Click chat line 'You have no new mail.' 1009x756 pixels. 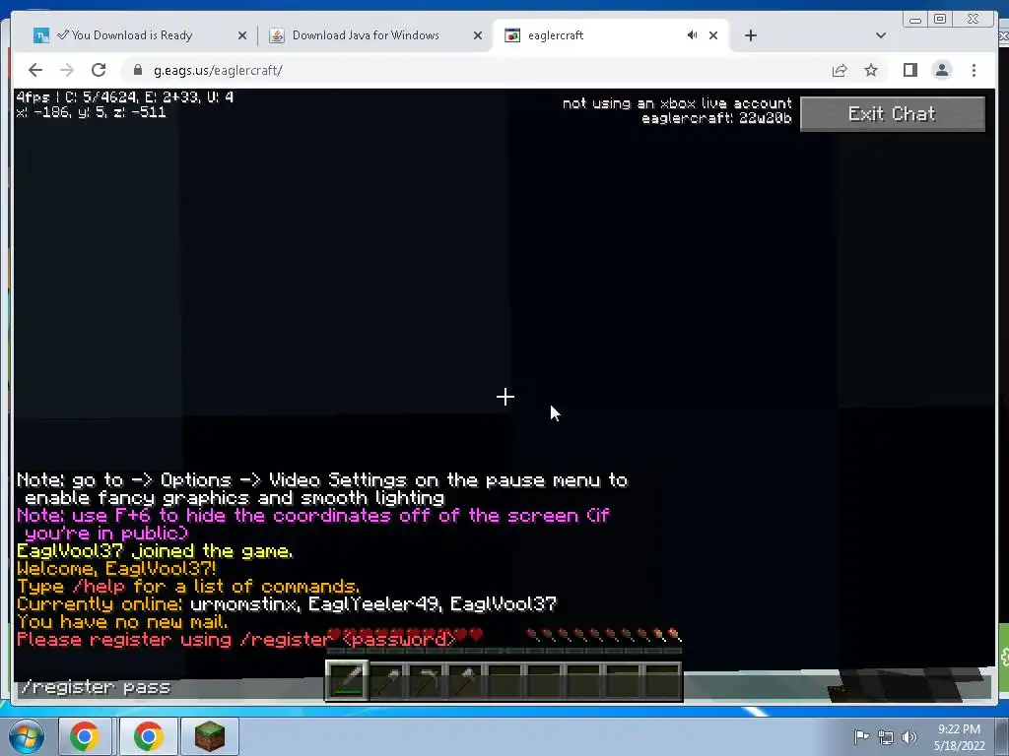(x=122, y=622)
